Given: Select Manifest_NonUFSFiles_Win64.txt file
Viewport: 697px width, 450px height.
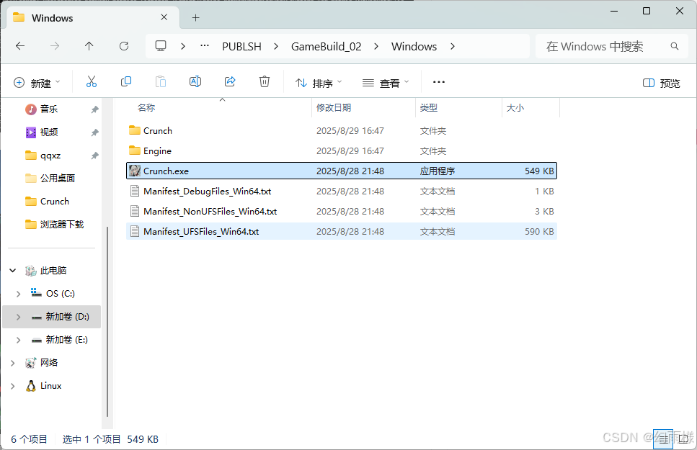Looking at the screenshot, I should [342, 212].
